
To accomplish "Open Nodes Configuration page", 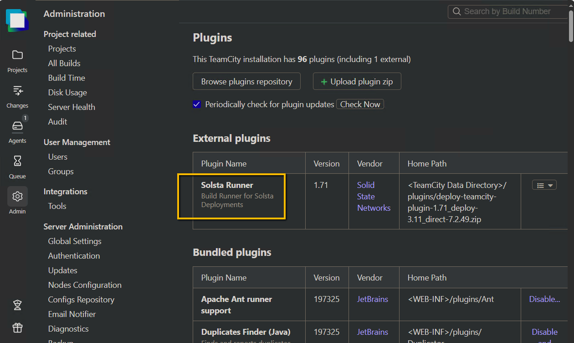I will 85,285.
